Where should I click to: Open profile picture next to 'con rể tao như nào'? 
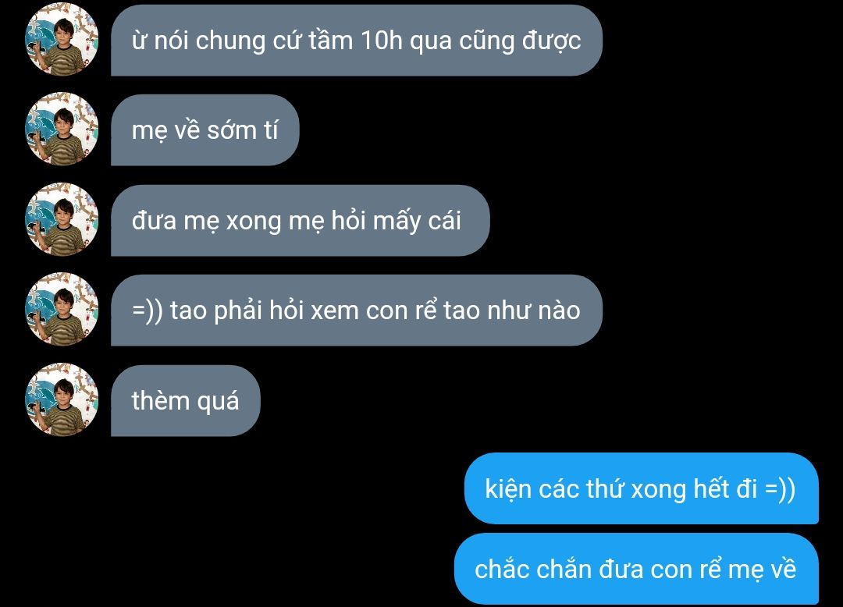(x=62, y=310)
